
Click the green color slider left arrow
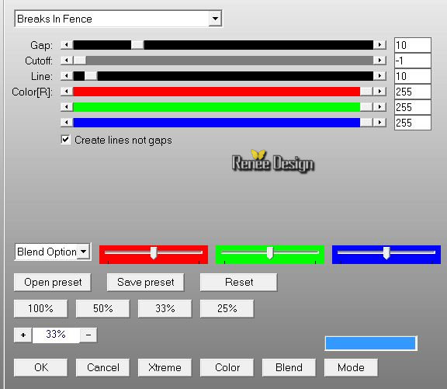click(x=67, y=106)
